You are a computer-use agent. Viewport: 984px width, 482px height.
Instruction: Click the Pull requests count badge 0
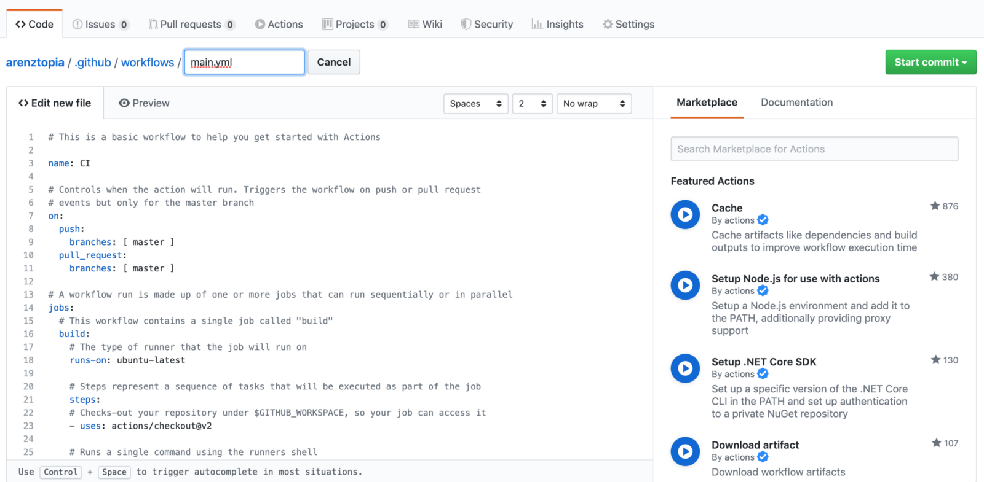tap(230, 25)
